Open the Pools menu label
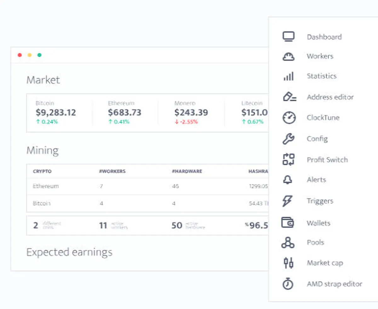This screenshot has width=378, height=309. coord(315,242)
